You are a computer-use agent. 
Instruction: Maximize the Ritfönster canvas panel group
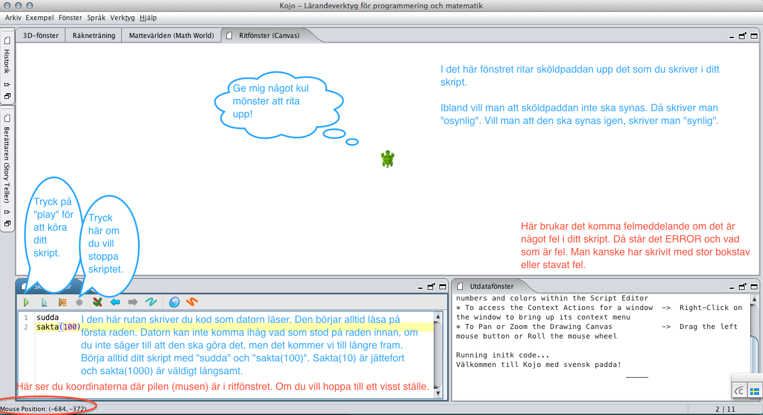[753, 36]
